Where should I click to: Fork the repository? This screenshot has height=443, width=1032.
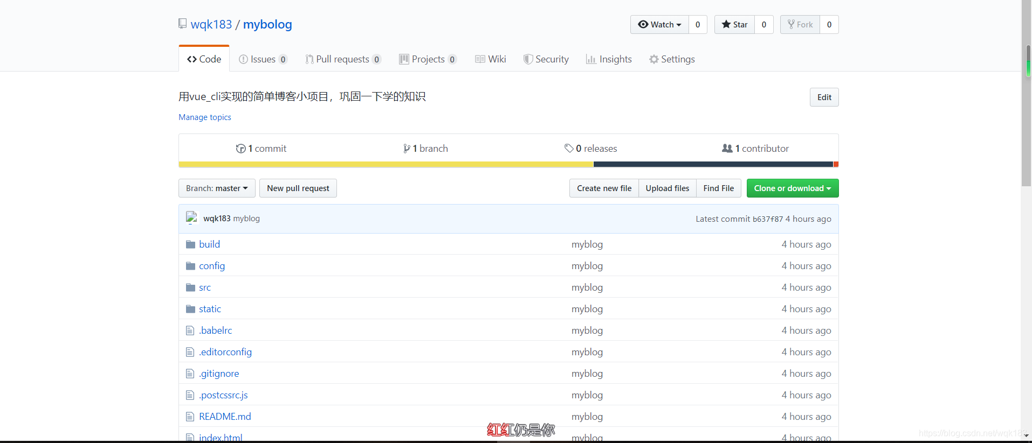point(800,25)
